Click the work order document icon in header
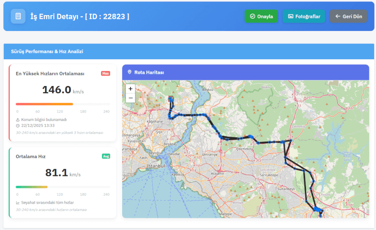This screenshot has width=376, height=230. [x=18, y=16]
